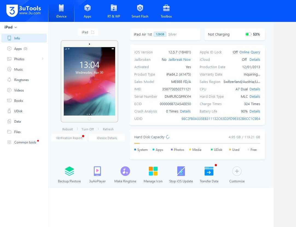Screen dimensions: 296x227
Task: Open the Verification Report
Action: 69,138
